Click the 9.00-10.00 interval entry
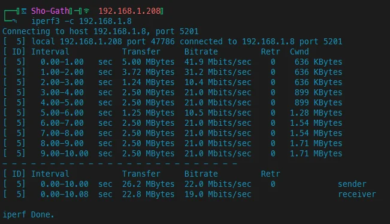This screenshot has width=390, height=224. coord(65,154)
